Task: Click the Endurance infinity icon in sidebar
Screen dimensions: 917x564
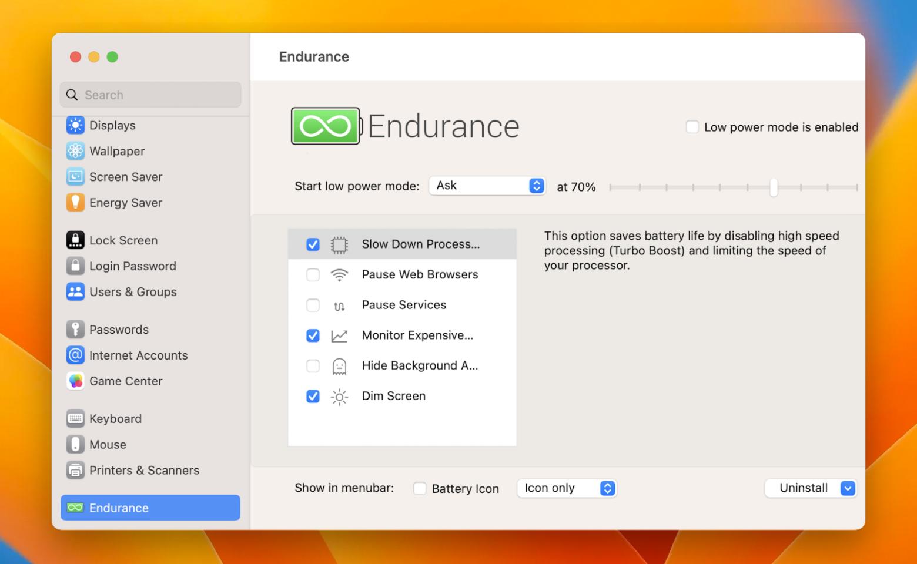Action: (x=75, y=508)
